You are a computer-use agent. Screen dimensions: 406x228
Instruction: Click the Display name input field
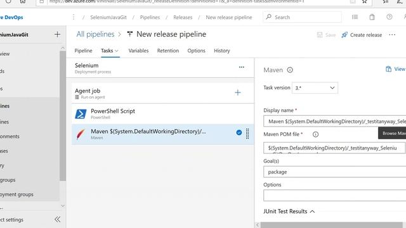(x=334, y=121)
